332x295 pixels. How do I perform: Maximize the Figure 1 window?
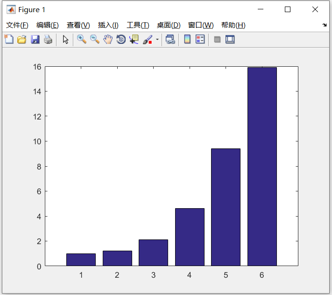[x=288, y=9]
